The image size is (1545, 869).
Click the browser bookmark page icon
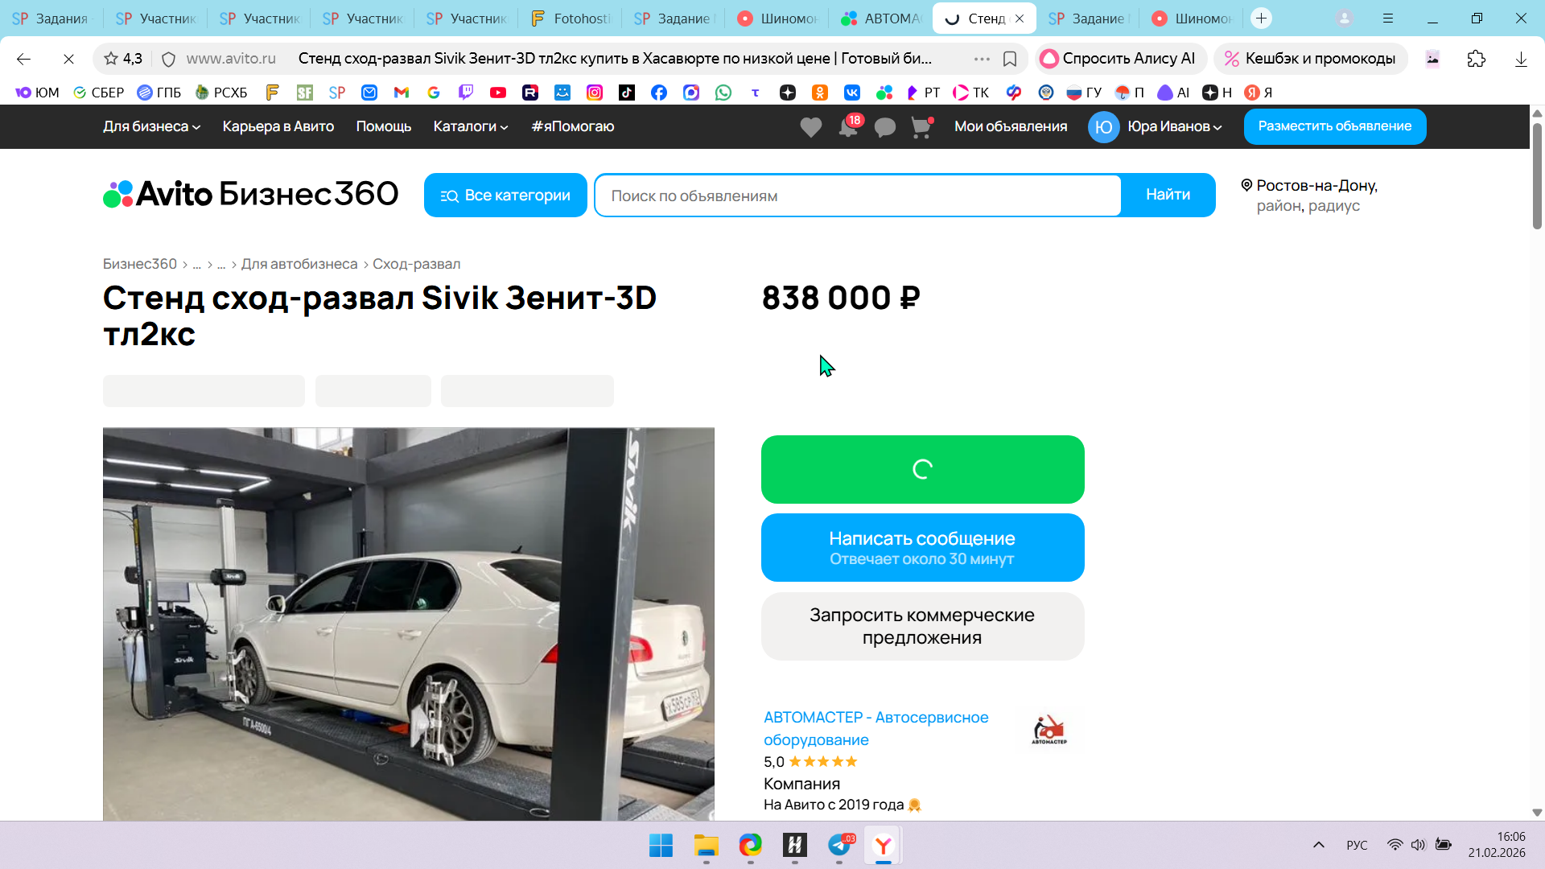[1010, 59]
